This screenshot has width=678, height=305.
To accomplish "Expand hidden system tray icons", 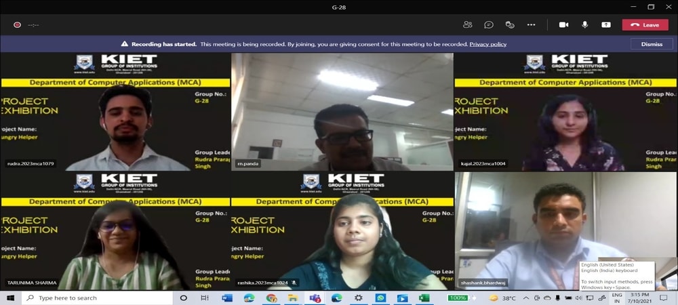I will tap(526, 298).
